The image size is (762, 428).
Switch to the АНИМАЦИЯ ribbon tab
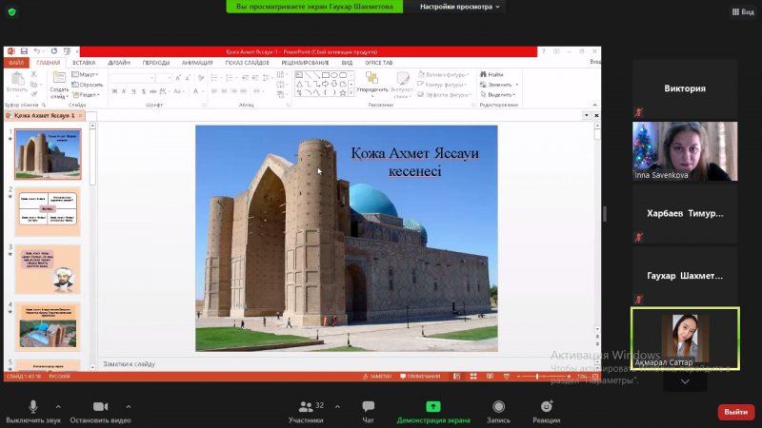coord(197,63)
